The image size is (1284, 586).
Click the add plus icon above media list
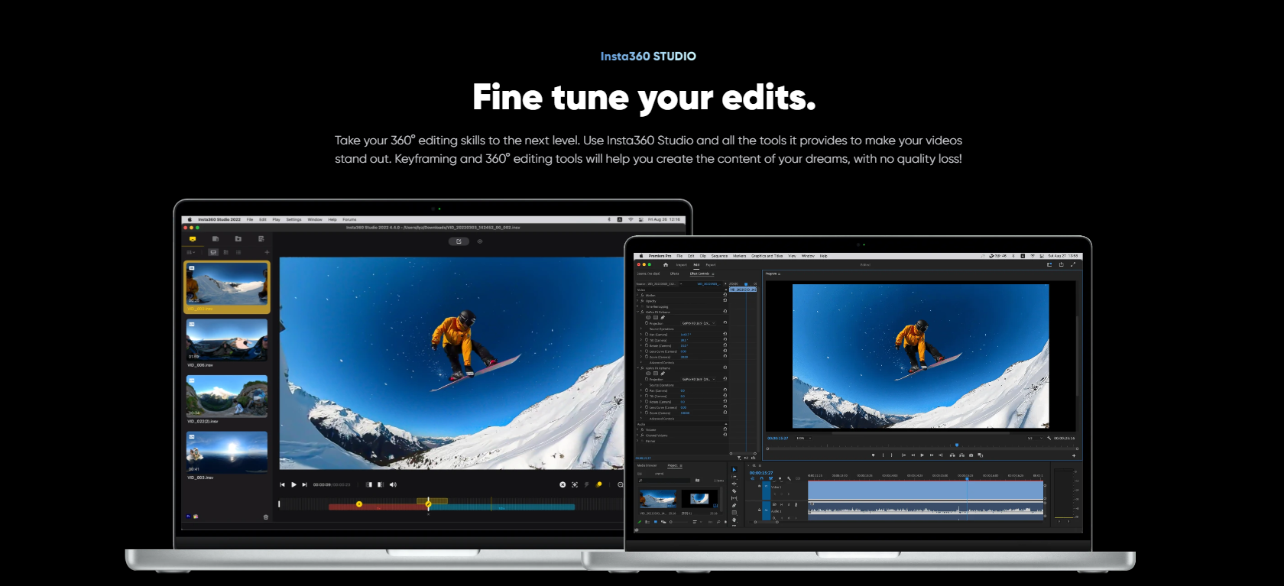point(267,252)
